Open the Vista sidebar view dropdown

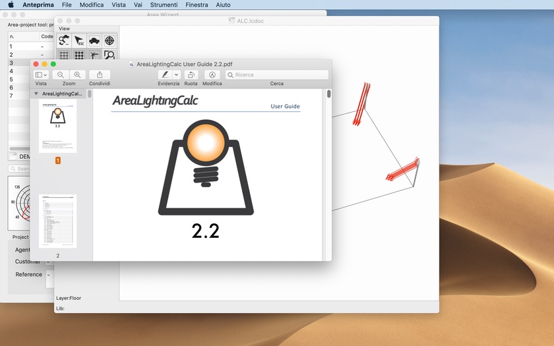[x=41, y=75]
